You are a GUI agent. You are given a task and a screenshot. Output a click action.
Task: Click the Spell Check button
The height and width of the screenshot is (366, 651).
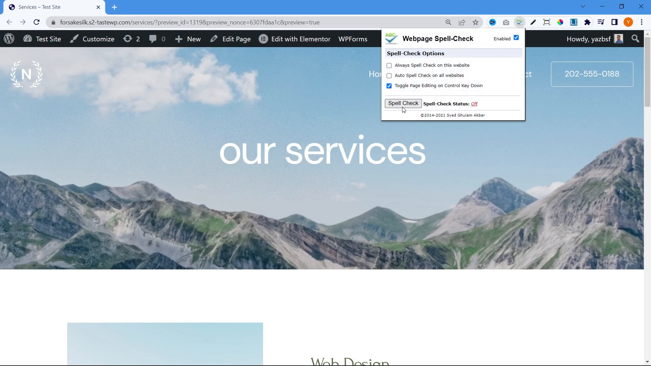(x=403, y=103)
